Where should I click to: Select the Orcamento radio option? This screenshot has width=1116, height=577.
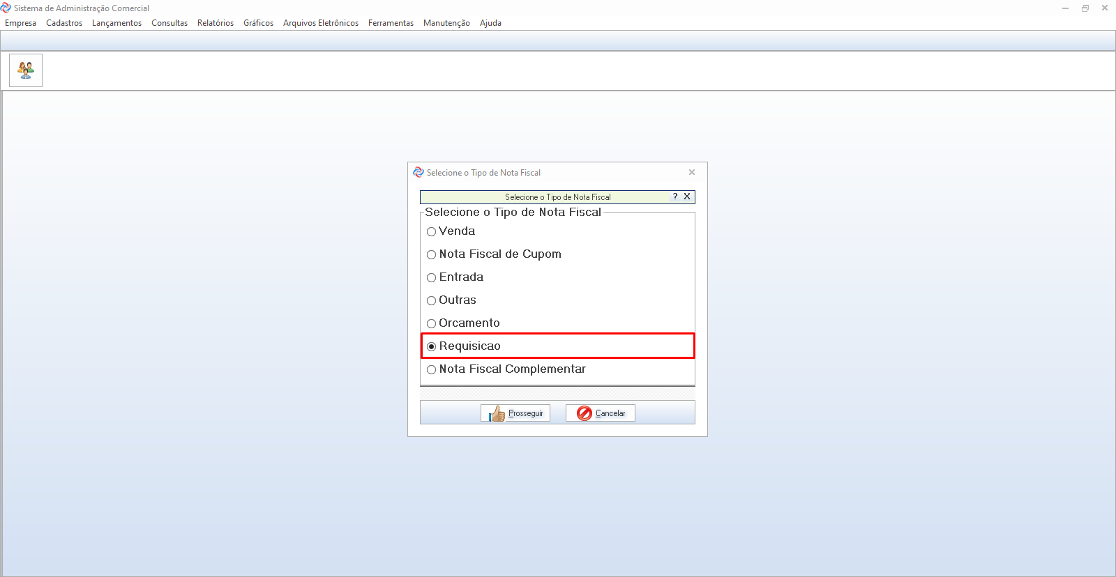tap(432, 323)
